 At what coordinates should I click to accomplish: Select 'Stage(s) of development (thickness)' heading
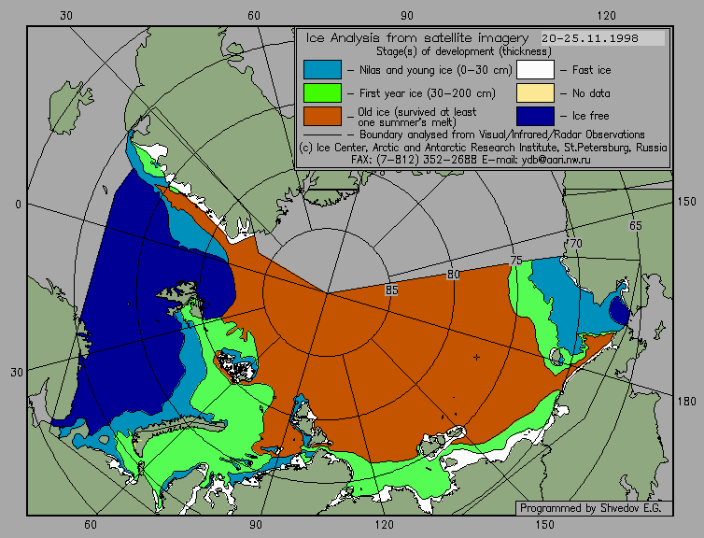pyautogui.click(x=464, y=51)
